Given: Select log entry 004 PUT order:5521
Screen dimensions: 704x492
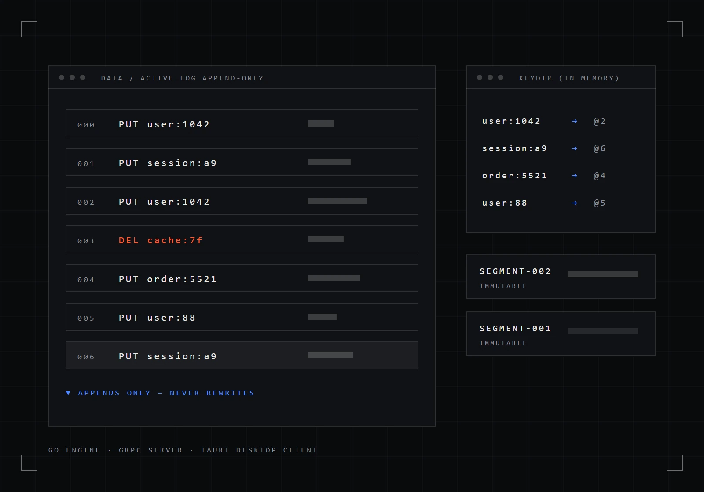Looking at the screenshot, I should coord(242,278).
